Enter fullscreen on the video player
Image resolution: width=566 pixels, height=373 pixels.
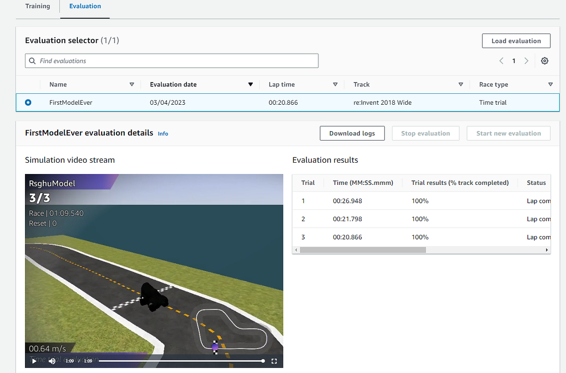click(x=274, y=361)
